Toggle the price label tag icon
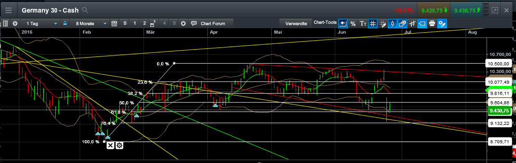Screen dimensions: 516x163 click(422, 24)
